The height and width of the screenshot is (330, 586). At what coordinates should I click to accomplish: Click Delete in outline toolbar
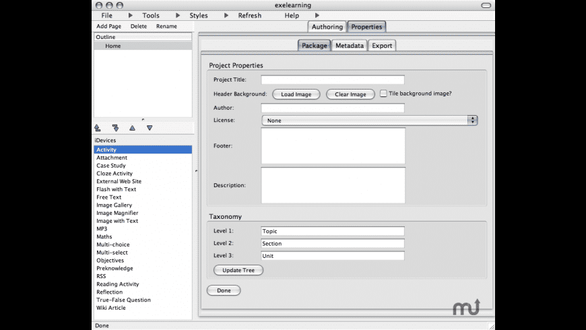tap(139, 26)
